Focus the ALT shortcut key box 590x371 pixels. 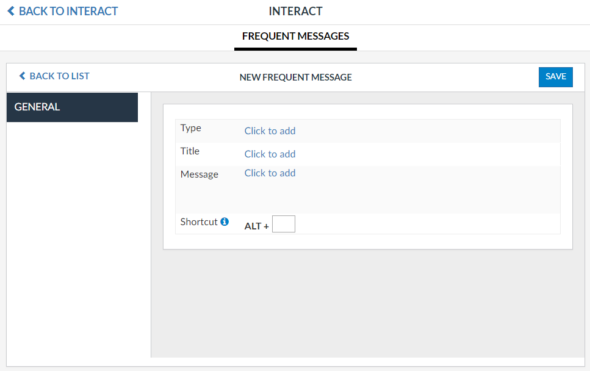(x=283, y=224)
